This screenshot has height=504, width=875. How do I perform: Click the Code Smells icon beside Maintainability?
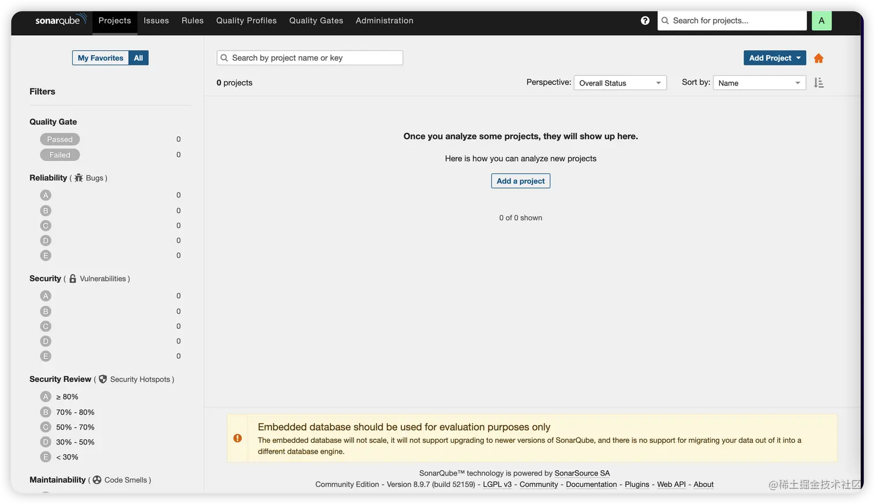click(97, 480)
